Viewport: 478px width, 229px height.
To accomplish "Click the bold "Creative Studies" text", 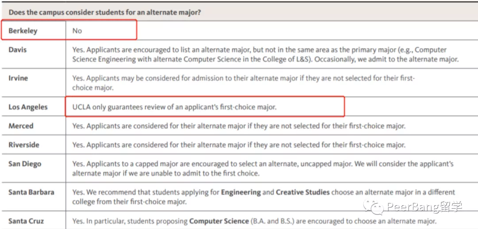I will tap(303, 192).
